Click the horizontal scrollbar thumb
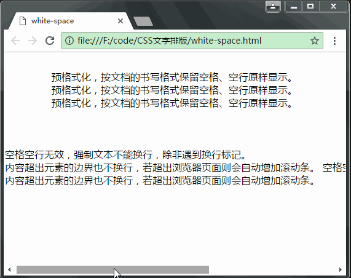 point(113,269)
